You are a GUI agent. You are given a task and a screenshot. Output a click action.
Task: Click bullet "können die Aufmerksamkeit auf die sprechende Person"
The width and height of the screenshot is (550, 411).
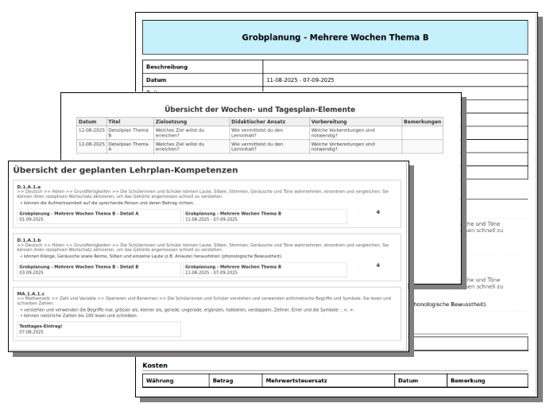click(109, 203)
